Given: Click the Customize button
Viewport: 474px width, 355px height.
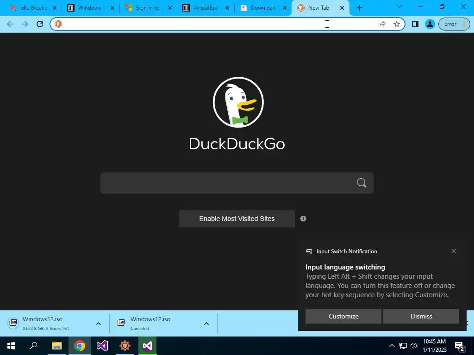Looking at the screenshot, I should coord(343,316).
